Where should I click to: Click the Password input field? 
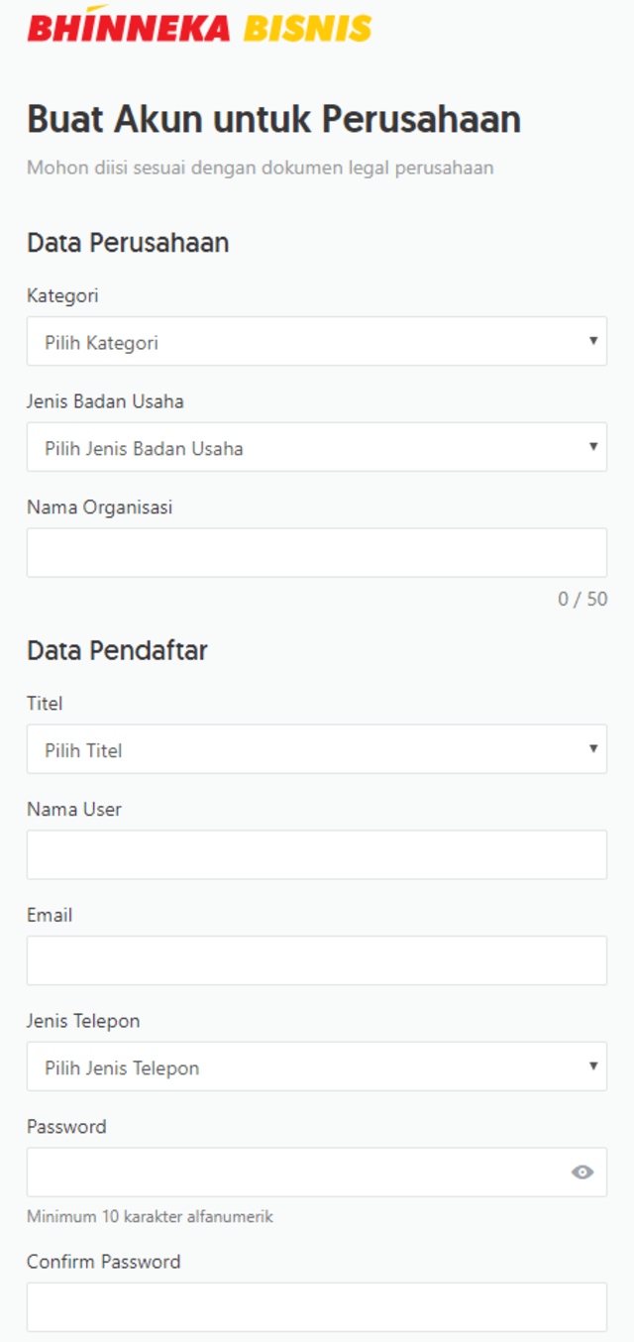pos(297,1172)
